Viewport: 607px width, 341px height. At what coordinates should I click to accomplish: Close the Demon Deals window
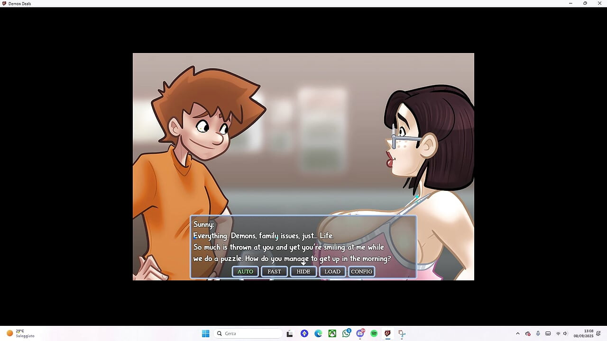pyautogui.click(x=599, y=3)
